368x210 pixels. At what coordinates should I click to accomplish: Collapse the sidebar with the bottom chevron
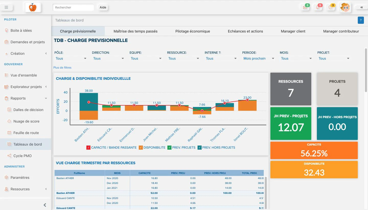[x=45, y=205]
